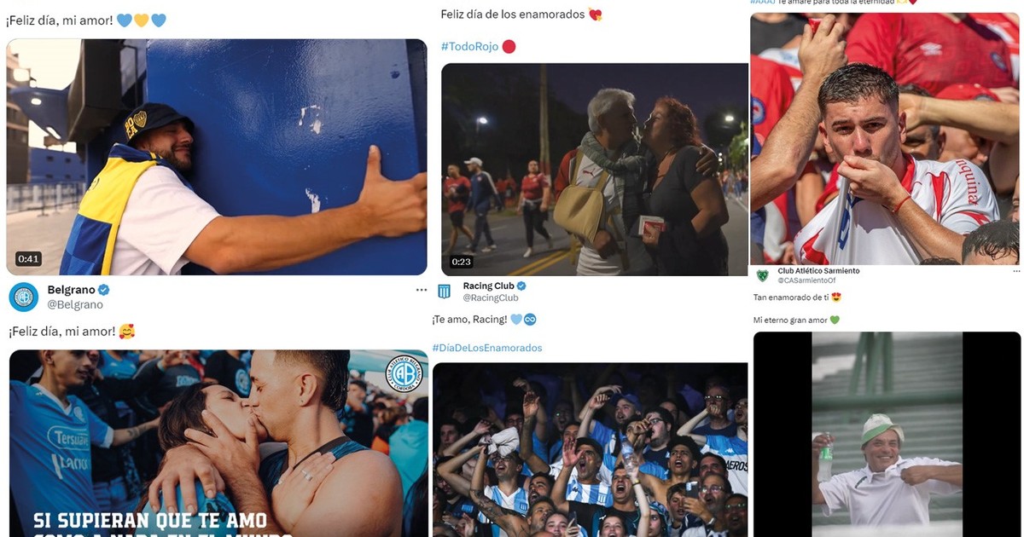The image size is (1024, 537).
Task: Click the Club Atlético Sarmiento account name
Action: (x=818, y=271)
